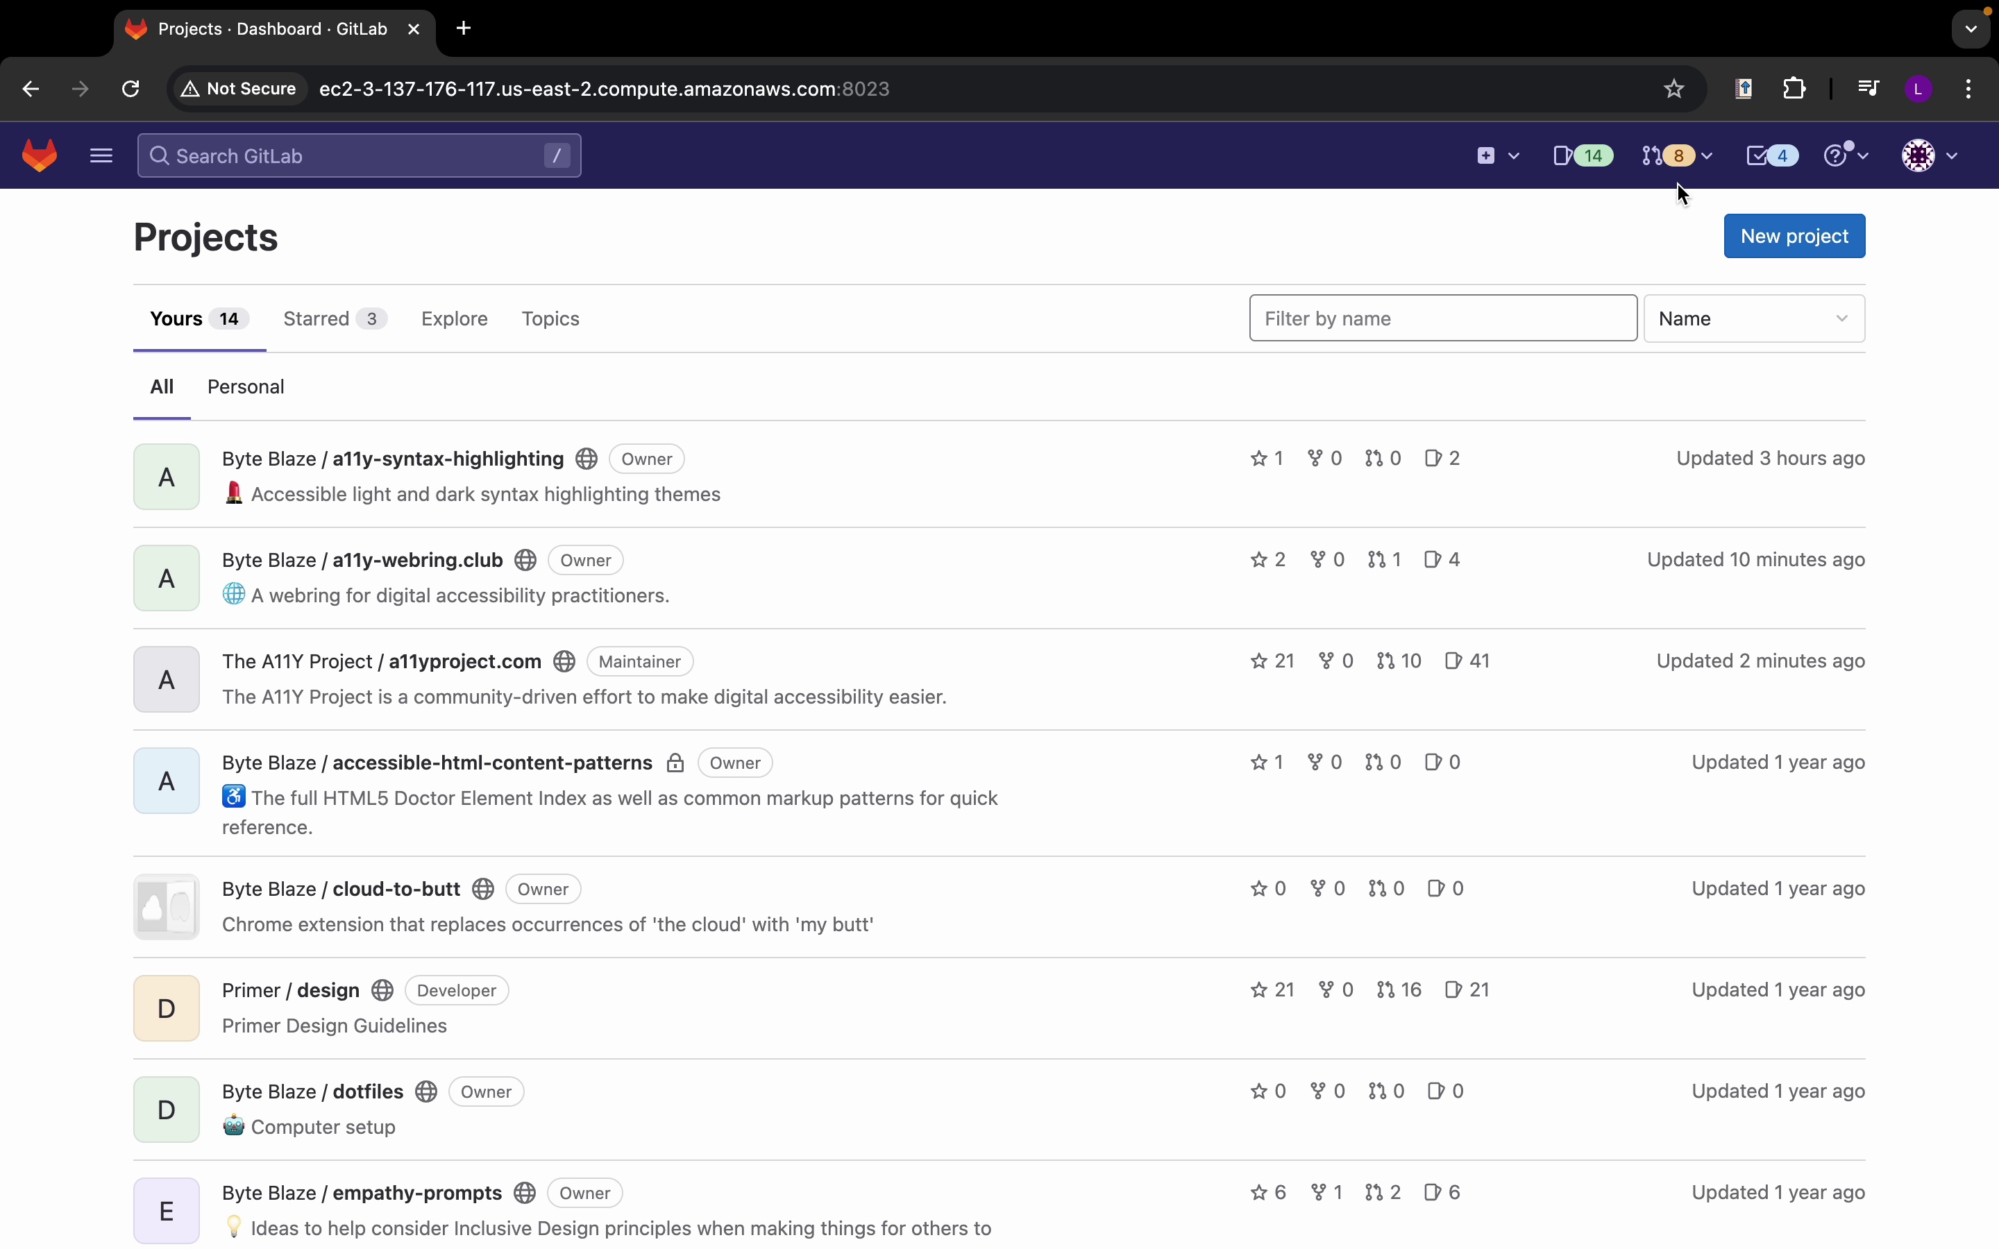Open the a11y-webring.club project link

tap(417, 560)
